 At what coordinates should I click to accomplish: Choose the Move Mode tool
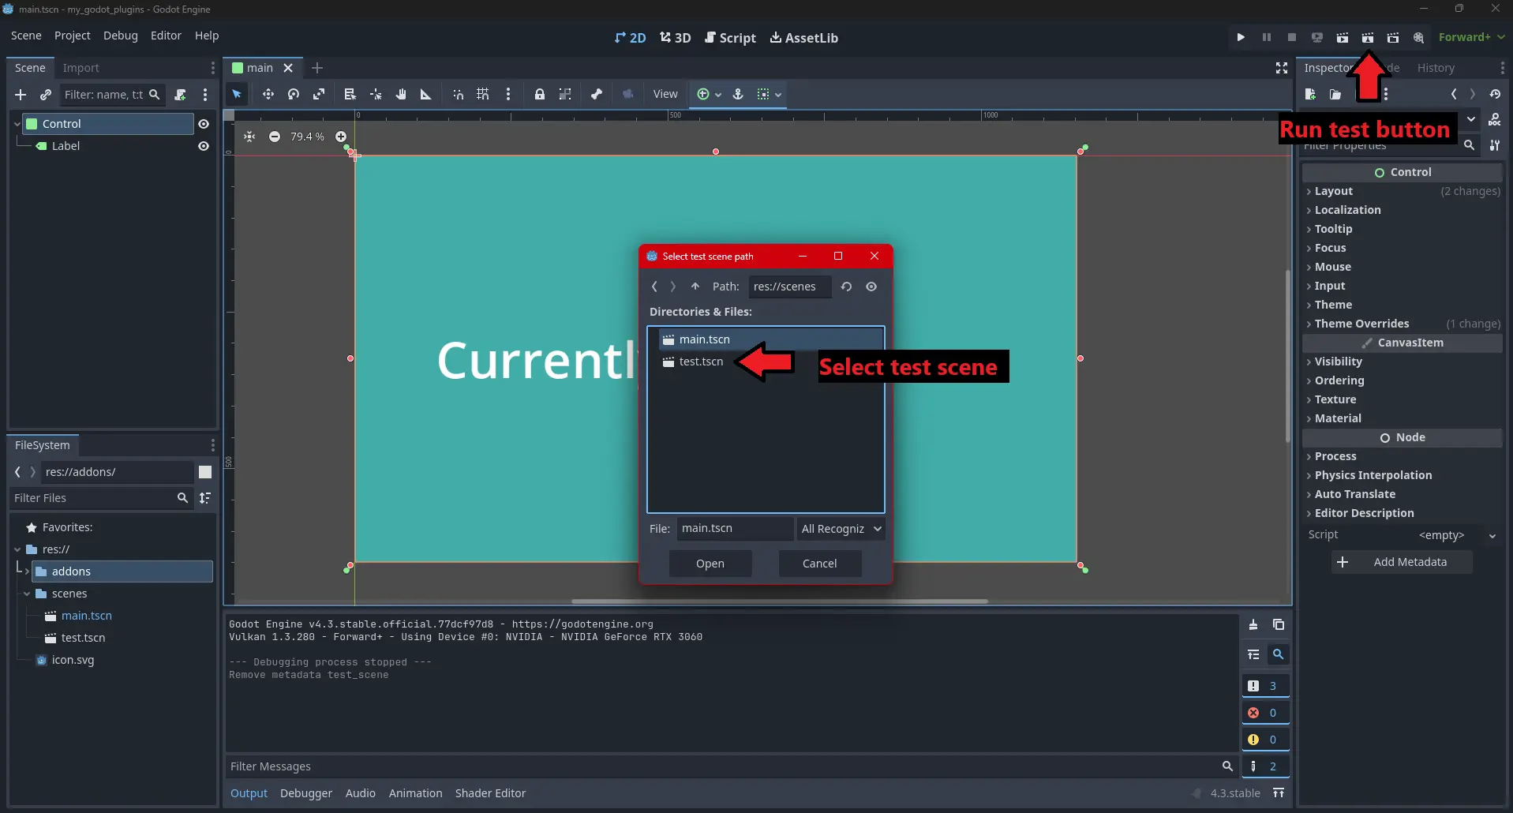point(268,94)
